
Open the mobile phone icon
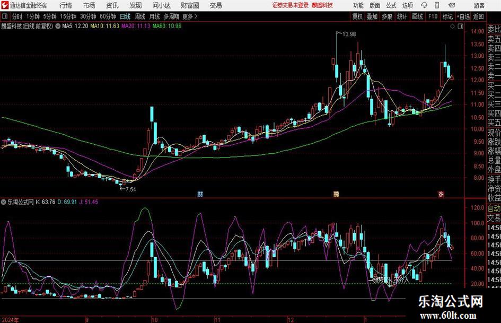(437, 5)
